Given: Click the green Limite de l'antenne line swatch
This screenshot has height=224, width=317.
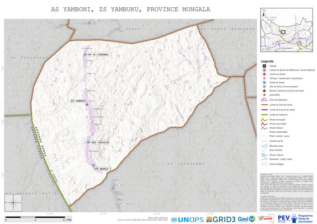Looking at the screenshot, I should (264, 115).
